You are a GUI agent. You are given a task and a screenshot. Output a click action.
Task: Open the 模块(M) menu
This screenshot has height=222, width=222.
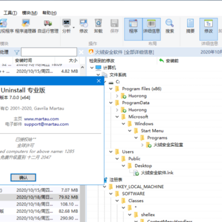30,13
